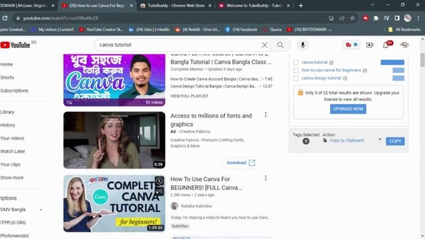Screen dimensions: 425x239
Task: Start voice search with microphone icon
Action: coord(303,45)
